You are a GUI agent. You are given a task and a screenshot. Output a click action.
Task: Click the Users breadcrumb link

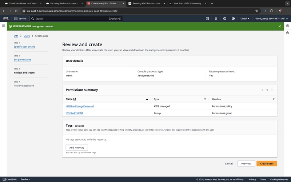27,36
